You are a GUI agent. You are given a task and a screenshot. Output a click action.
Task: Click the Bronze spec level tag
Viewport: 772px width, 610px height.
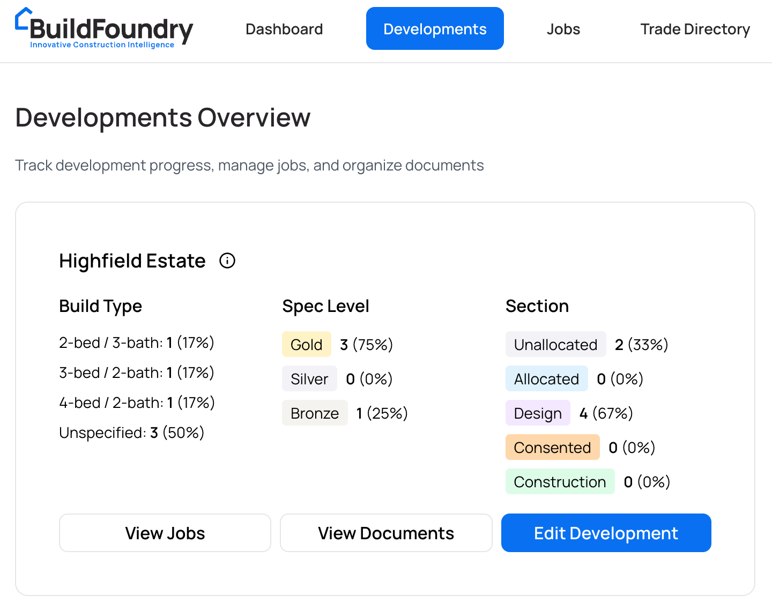click(315, 413)
